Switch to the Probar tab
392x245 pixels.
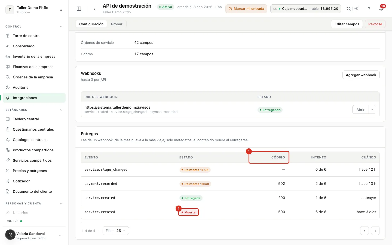[117, 24]
